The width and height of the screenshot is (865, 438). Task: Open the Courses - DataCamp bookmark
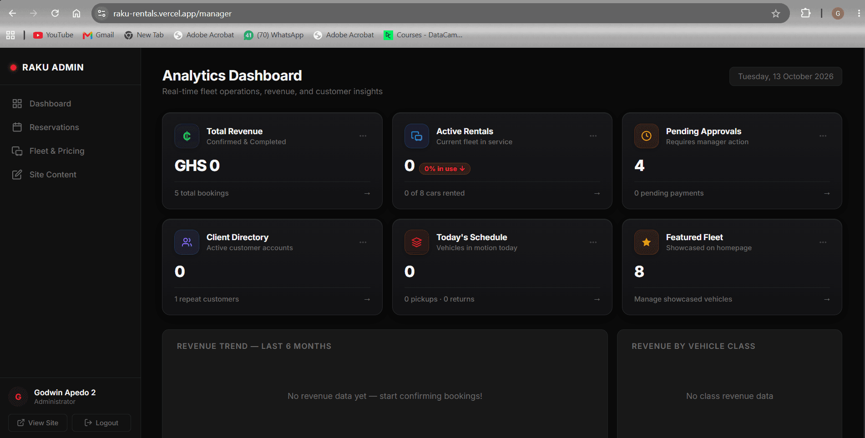tap(423, 35)
